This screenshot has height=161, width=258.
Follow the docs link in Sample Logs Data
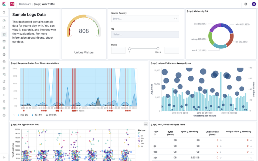(20, 42)
